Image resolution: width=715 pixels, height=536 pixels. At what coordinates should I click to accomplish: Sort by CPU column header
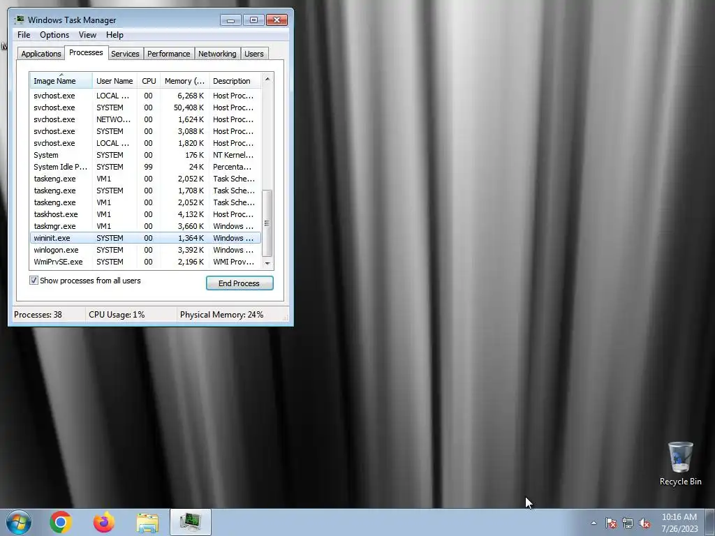[149, 81]
